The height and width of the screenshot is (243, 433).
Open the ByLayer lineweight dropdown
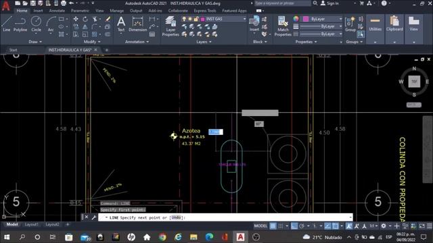click(340, 26)
